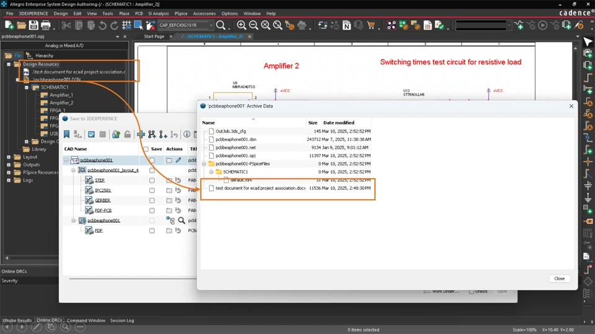The image size is (595, 334).
Task: Click the new branch icon in Save dialog
Action: click(x=152, y=134)
